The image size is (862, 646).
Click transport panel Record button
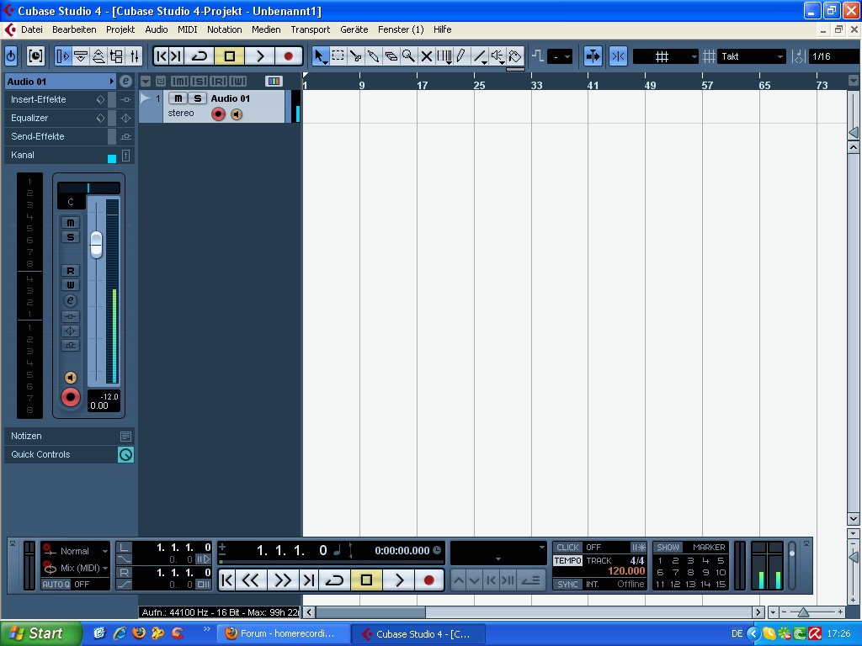(x=429, y=580)
